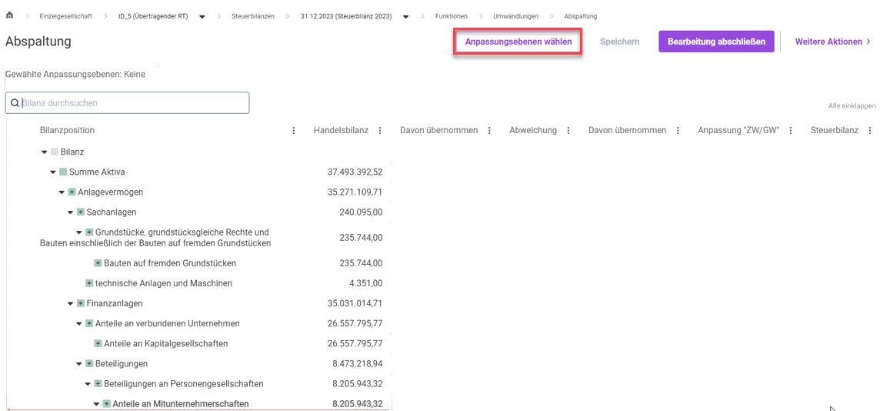Open Anpassung "ZW/GW" column options menu

791,131
